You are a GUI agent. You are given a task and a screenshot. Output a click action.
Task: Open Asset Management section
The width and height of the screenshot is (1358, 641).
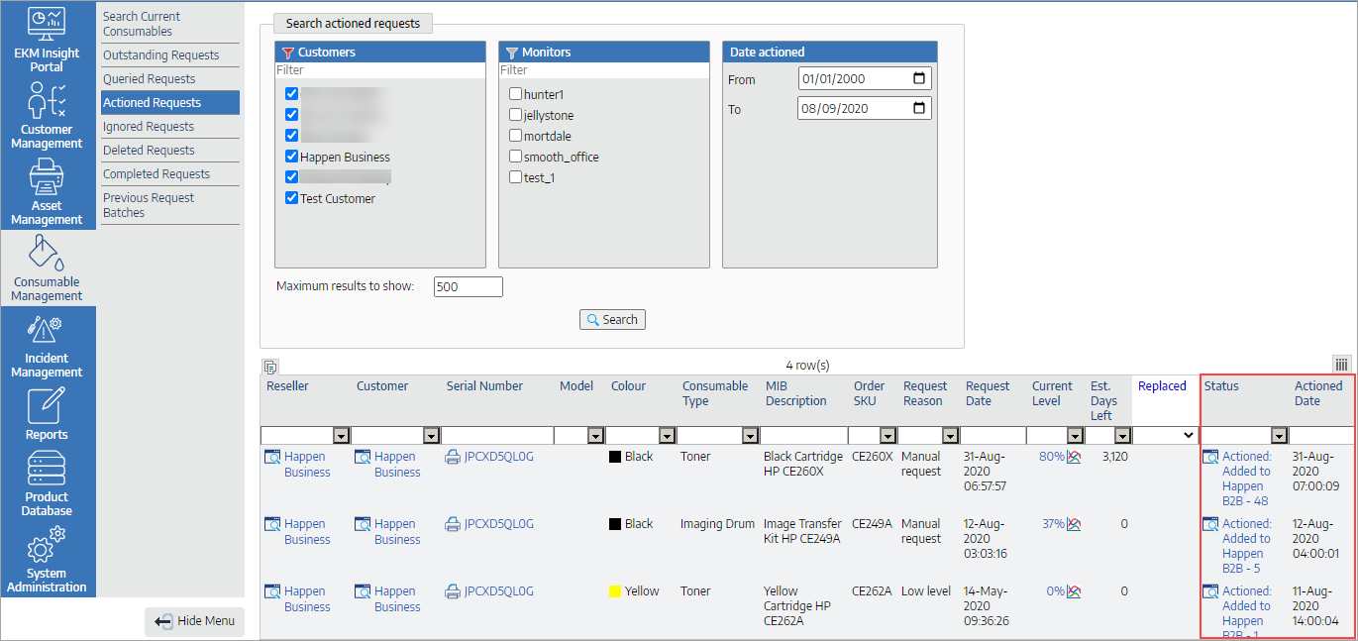47,191
